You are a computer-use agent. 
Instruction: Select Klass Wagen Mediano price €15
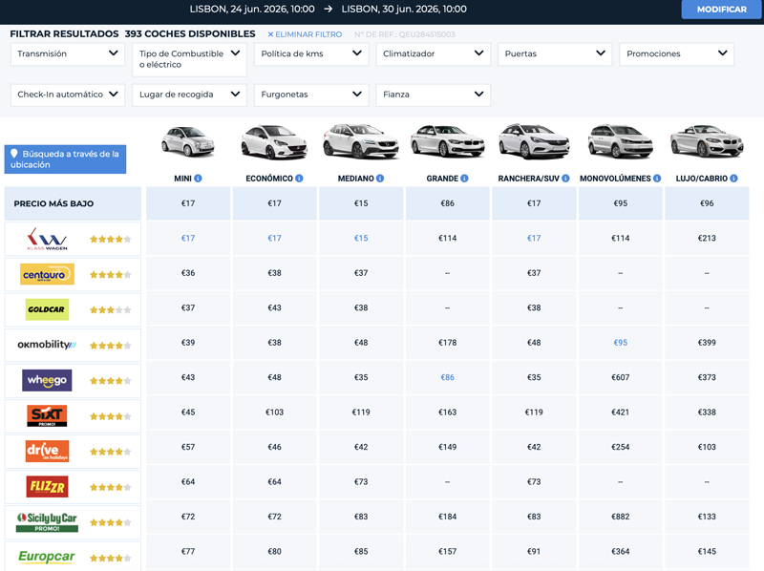(361, 239)
